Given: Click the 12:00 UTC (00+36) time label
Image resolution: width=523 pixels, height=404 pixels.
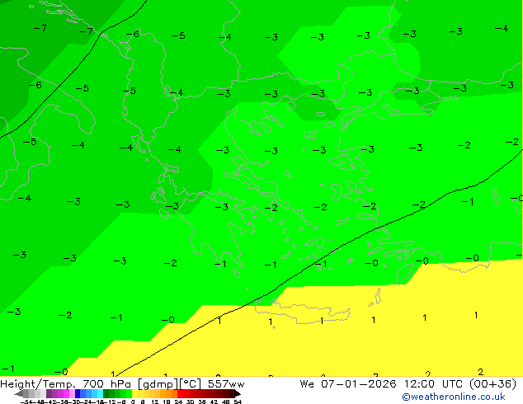Looking at the screenshot, I should point(460,384).
